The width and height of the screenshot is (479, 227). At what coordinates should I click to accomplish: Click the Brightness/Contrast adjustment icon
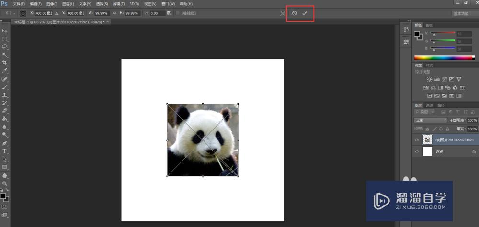(429, 79)
